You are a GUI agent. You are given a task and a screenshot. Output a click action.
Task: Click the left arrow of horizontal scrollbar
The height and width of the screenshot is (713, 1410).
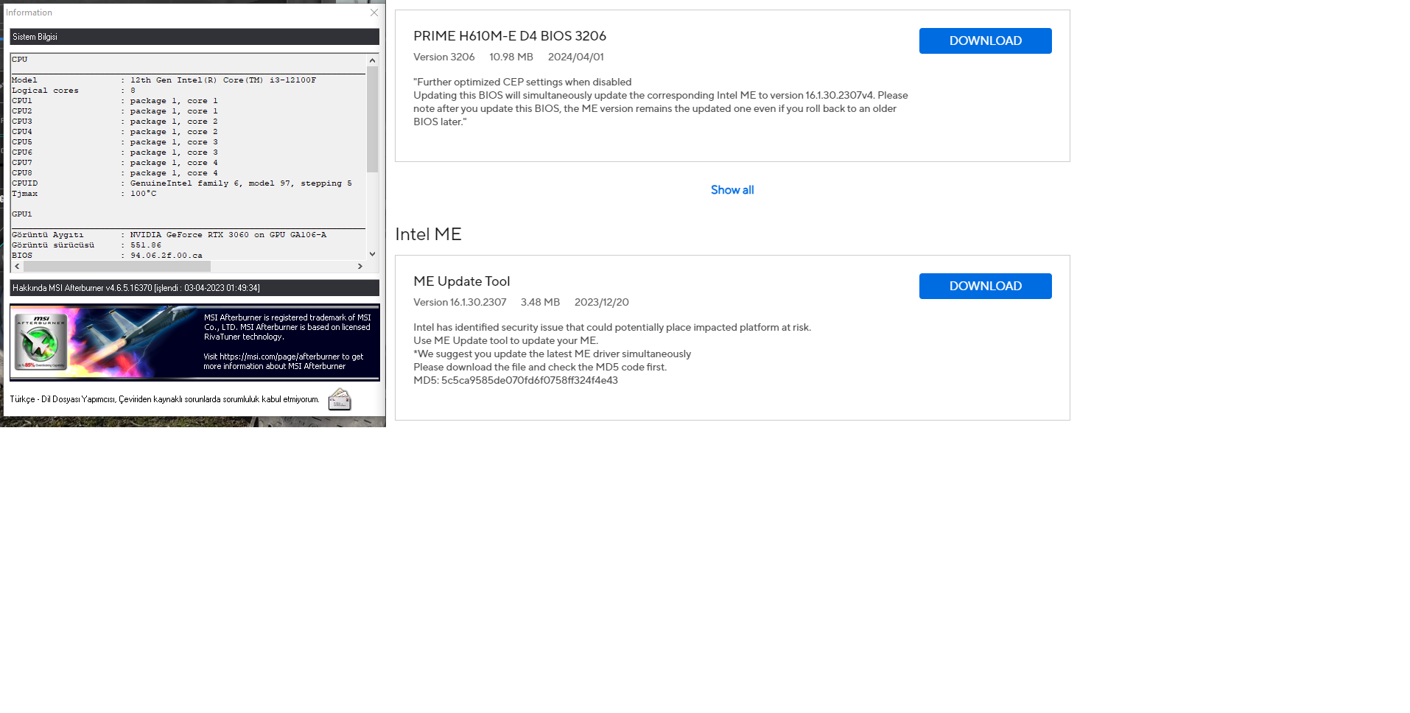pyautogui.click(x=17, y=266)
